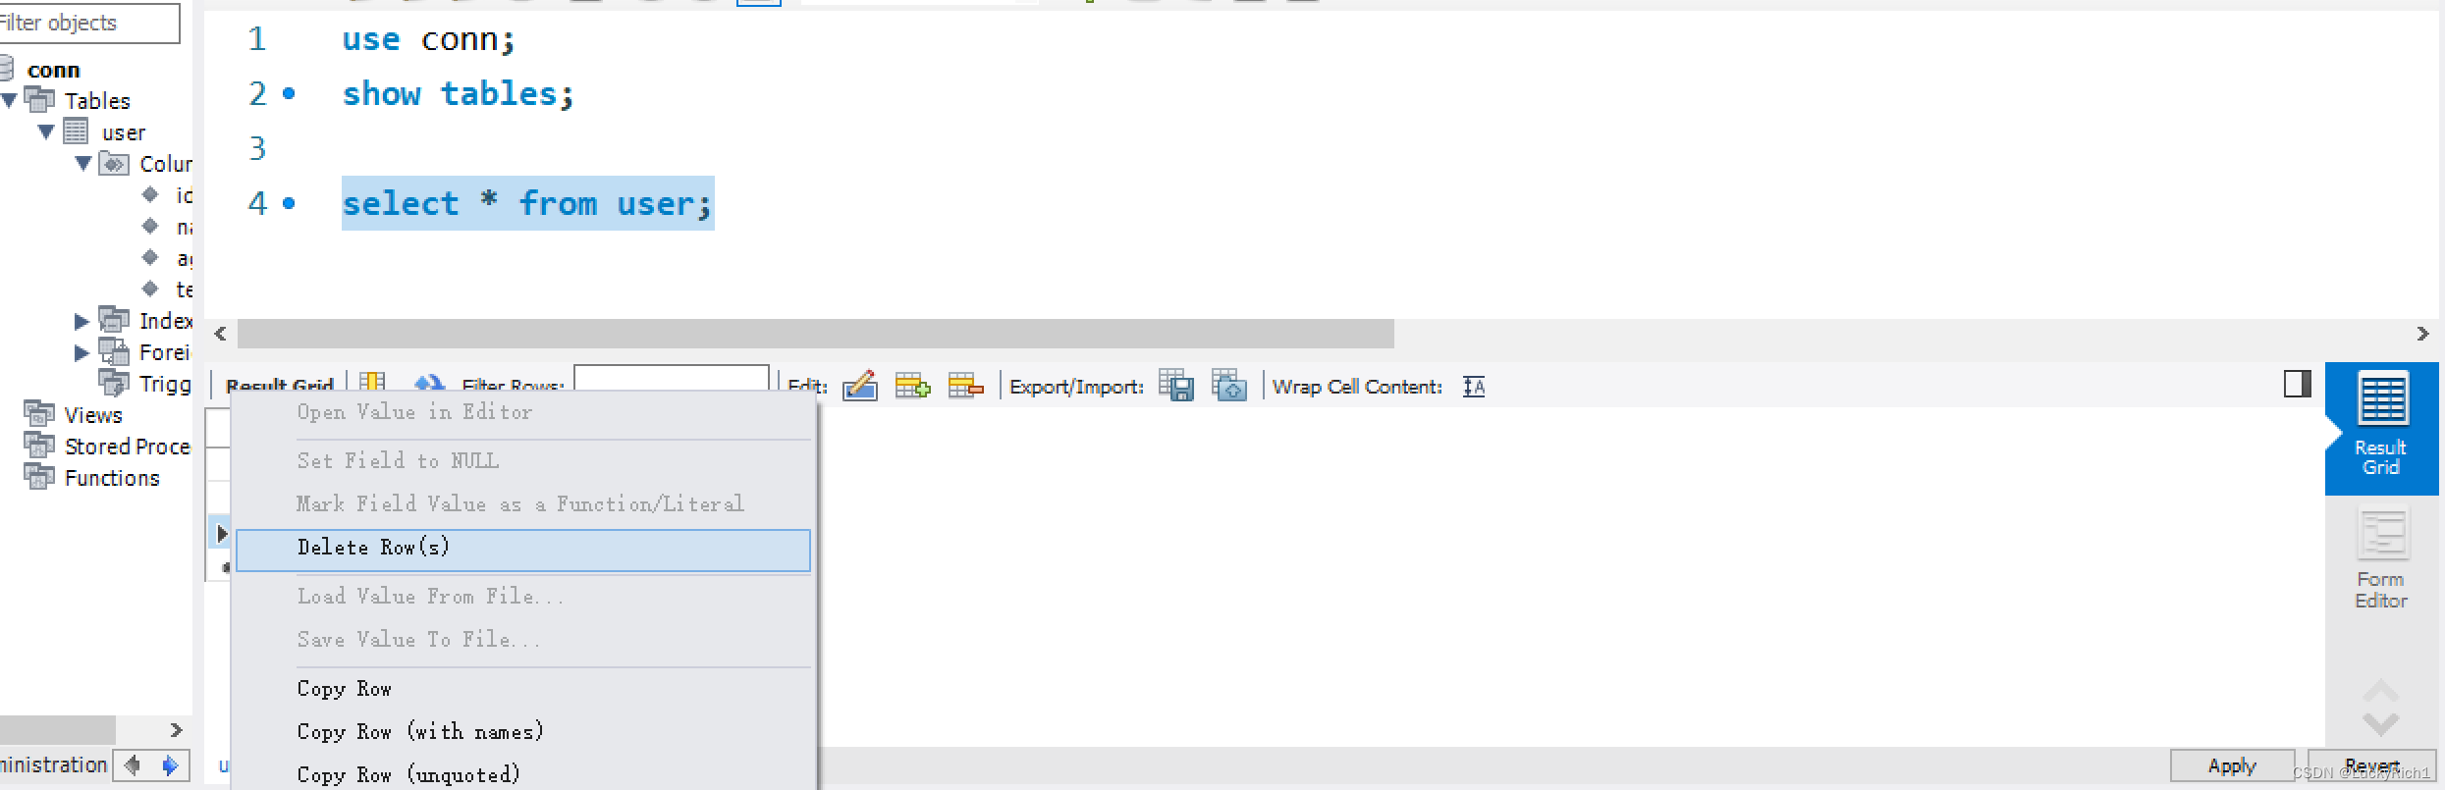Switch to Form Editor view
This screenshot has height=790, width=2445.
[x=2381, y=559]
